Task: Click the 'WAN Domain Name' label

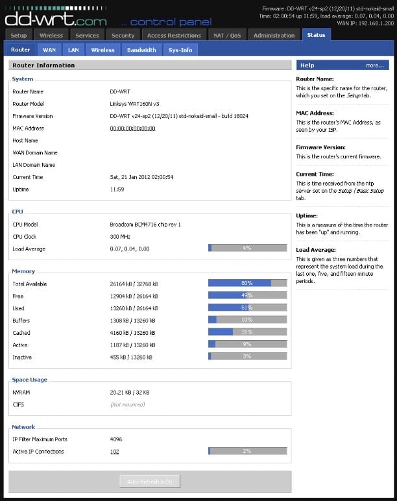Action: 35,153
